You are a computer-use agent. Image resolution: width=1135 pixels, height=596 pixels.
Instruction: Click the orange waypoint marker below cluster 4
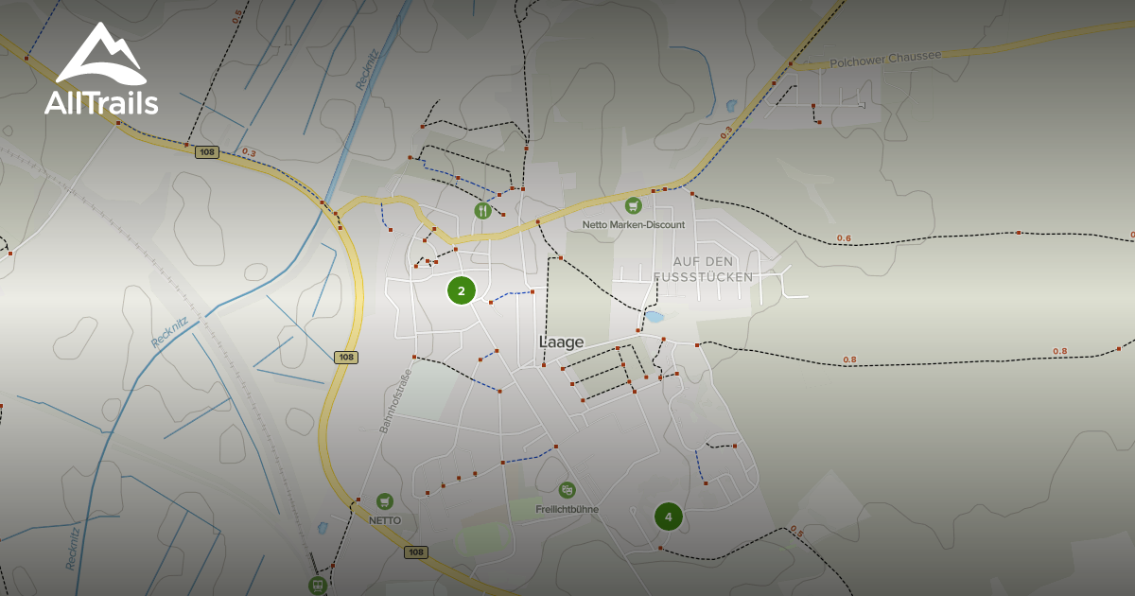[x=660, y=548]
